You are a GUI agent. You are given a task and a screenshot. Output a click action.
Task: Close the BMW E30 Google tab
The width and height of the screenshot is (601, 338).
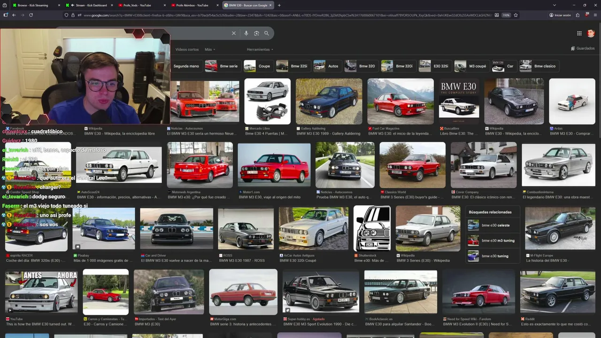[270, 5]
